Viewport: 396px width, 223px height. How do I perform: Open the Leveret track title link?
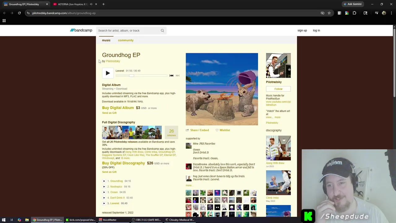coord(115,203)
